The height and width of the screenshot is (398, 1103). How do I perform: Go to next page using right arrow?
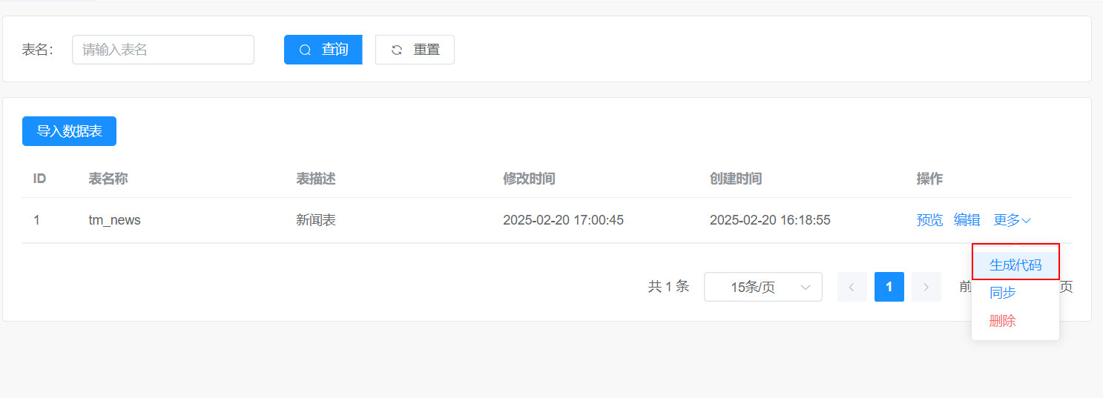tap(926, 287)
